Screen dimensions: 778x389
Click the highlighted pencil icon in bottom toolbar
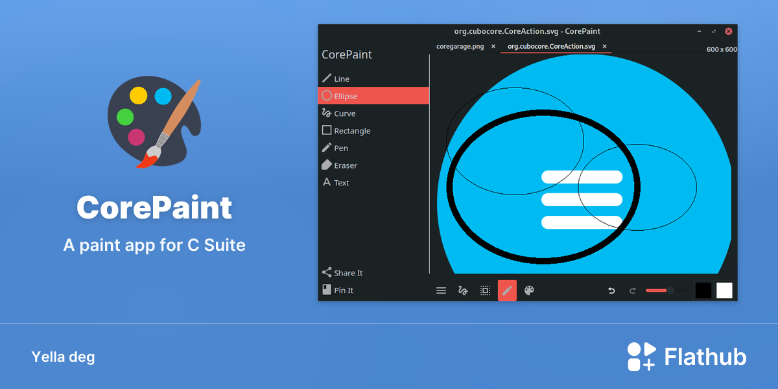[x=507, y=290]
